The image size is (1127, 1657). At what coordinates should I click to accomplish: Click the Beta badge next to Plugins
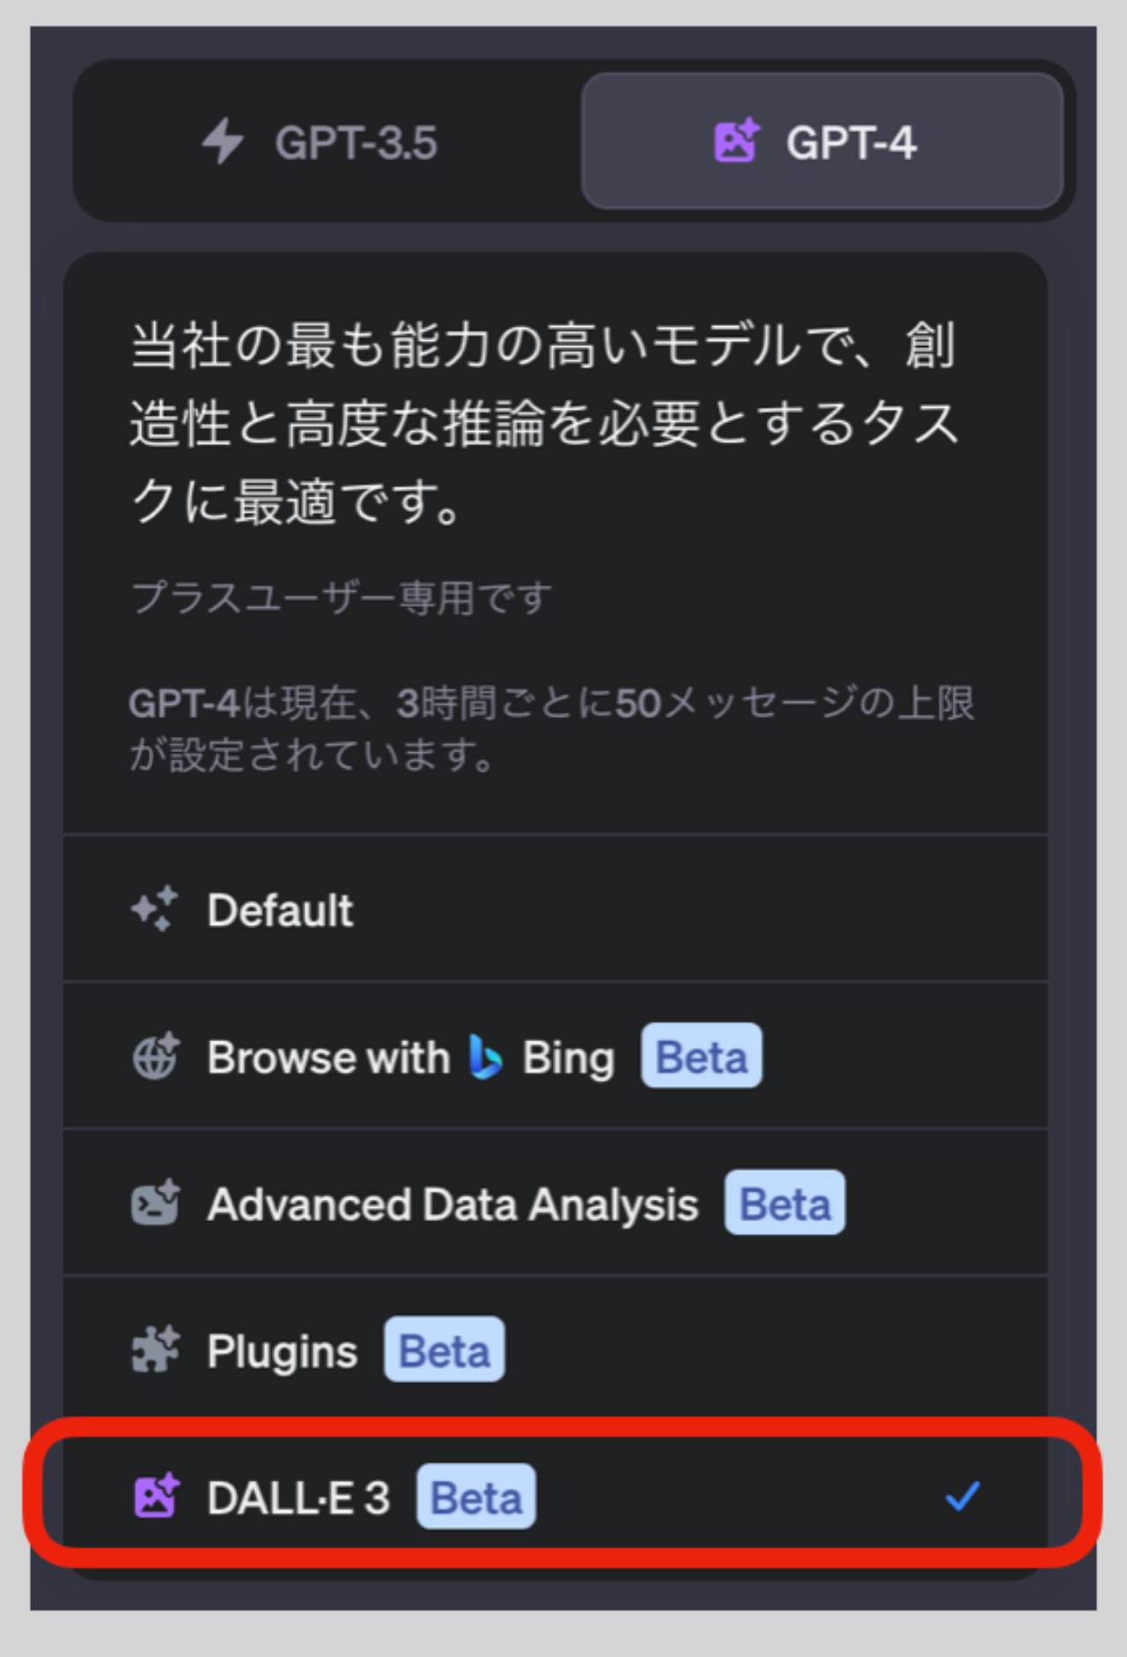point(445,1347)
